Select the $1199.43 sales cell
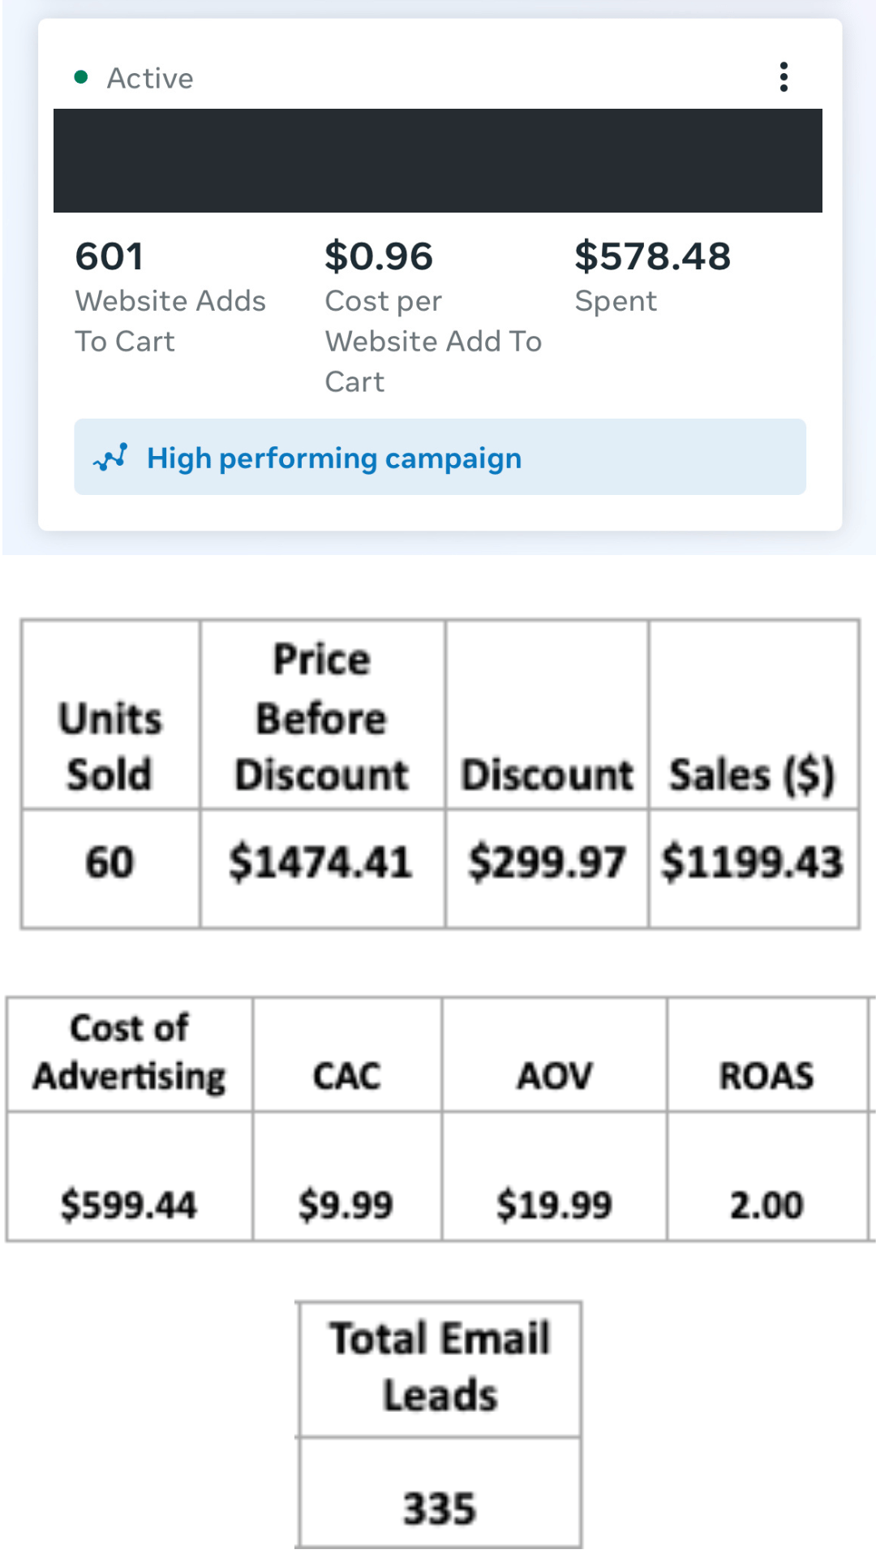This screenshot has height=1558, width=876. [x=753, y=863]
